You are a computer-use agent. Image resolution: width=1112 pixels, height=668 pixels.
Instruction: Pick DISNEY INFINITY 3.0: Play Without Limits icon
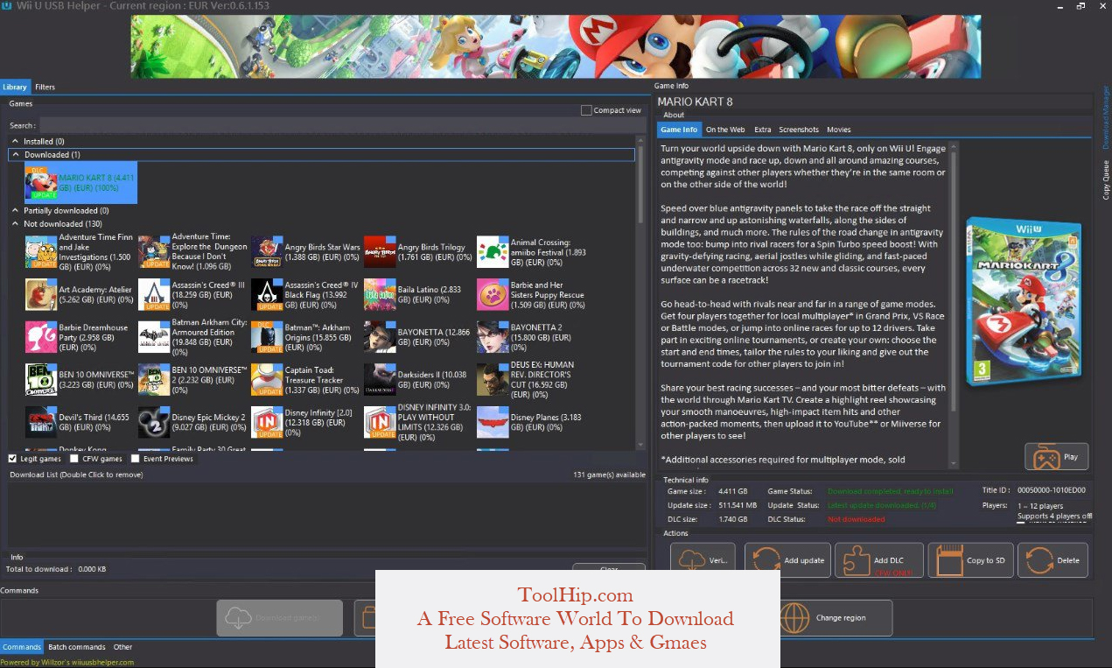pos(380,422)
